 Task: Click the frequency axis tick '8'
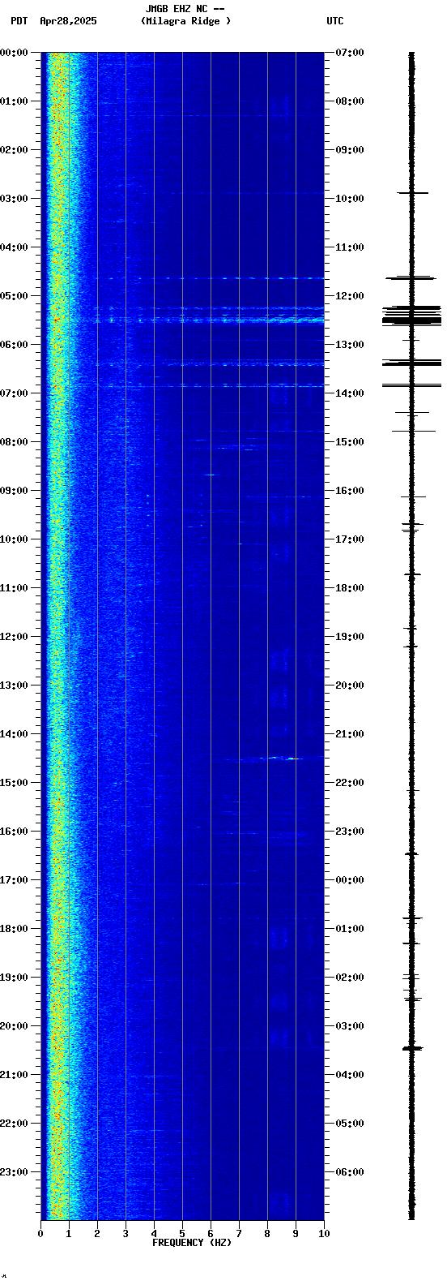coord(267,1234)
